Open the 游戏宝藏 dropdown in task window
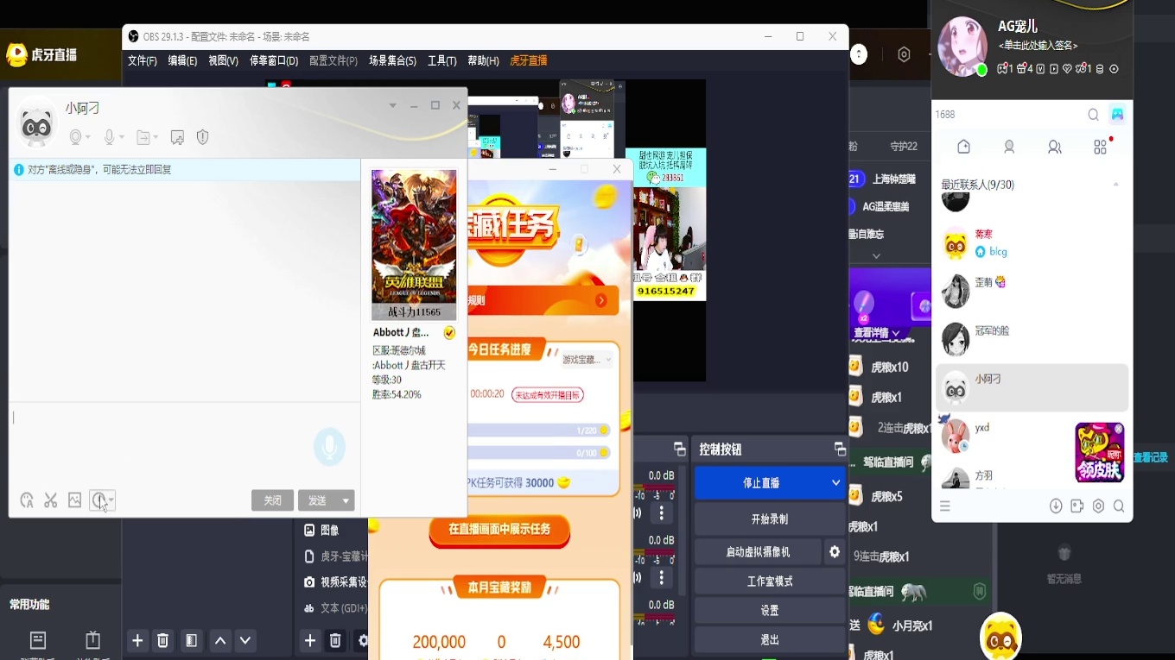This screenshot has height=660, width=1175. coord(587,359)
